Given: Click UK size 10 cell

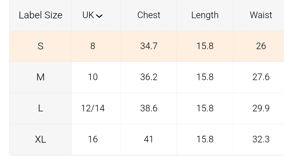Looking at the screenshot, I should click(93, 77).
